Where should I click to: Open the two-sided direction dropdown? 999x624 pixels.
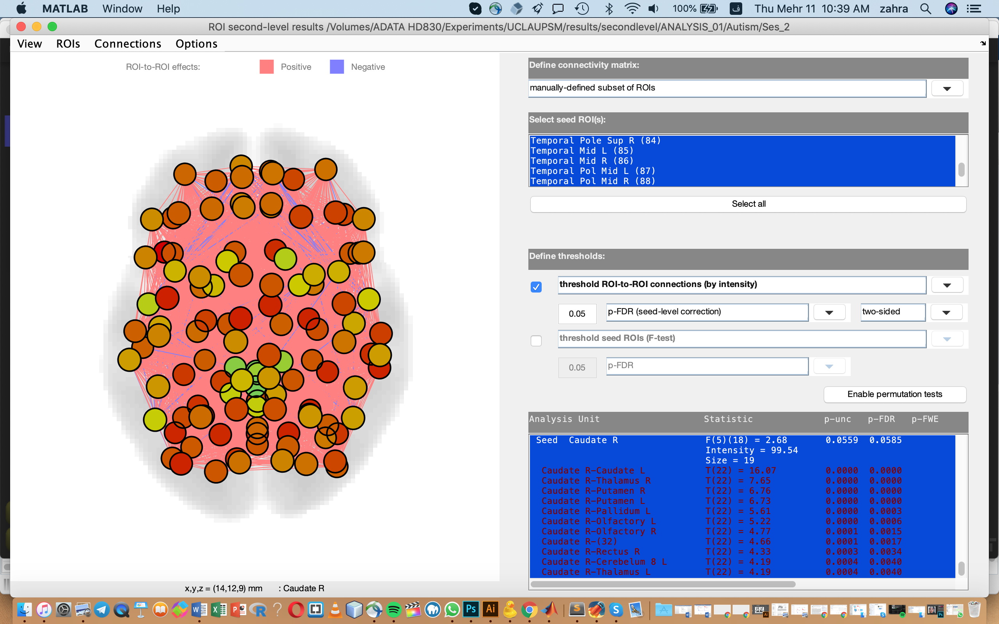coord(946,312)
